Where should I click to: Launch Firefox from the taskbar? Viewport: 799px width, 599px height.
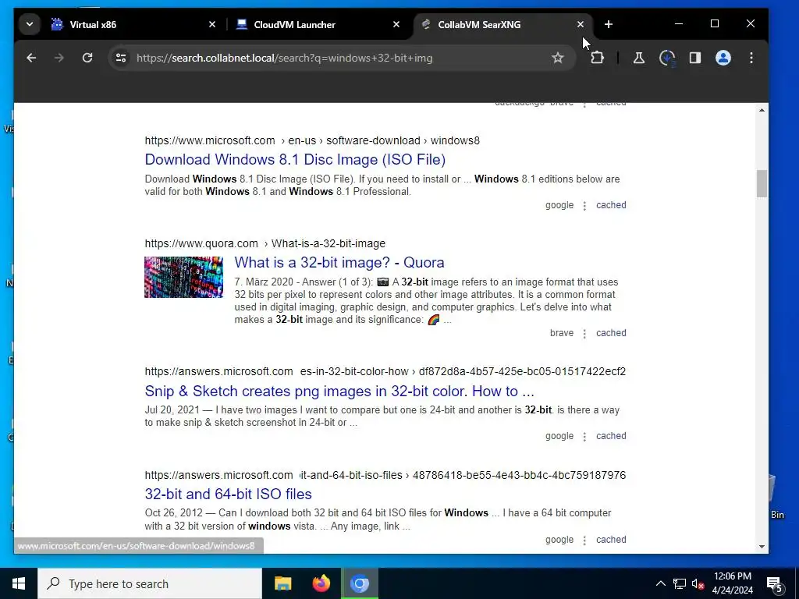pos(321,583)
